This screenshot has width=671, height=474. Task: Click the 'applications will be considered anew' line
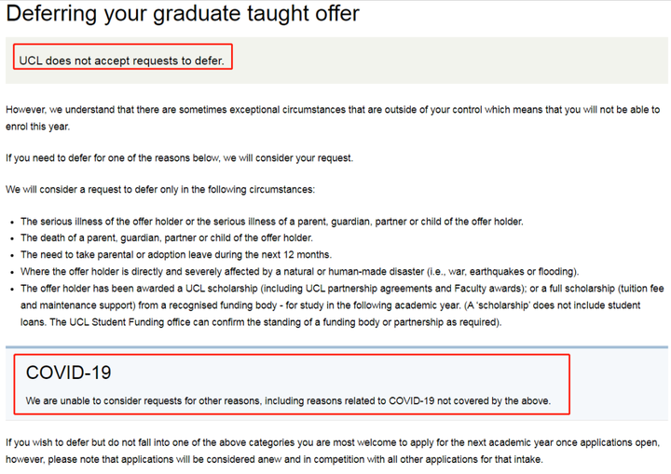pyautogui.click(x=274, y=459)
